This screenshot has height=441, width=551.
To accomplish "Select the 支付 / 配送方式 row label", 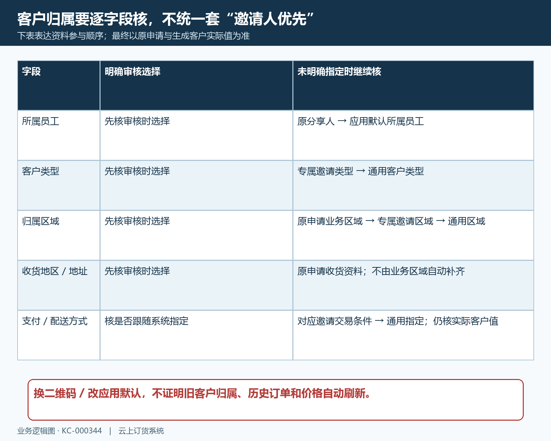I will 55,321.
